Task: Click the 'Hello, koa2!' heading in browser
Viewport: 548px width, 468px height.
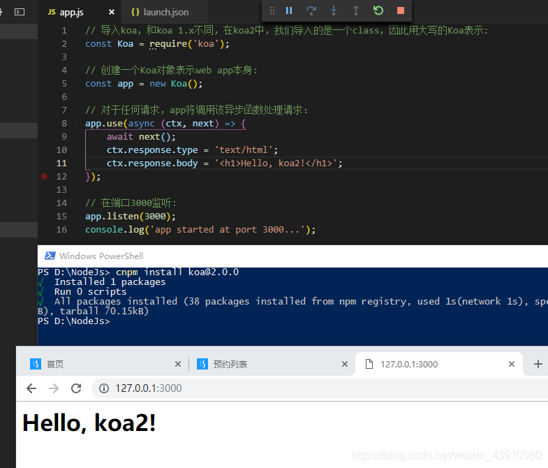Action: point(89,423)
